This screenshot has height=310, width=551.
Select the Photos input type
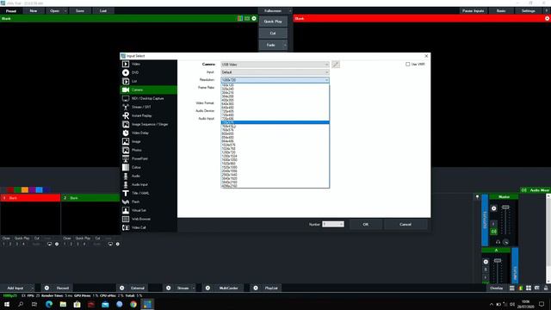[148, 150]
